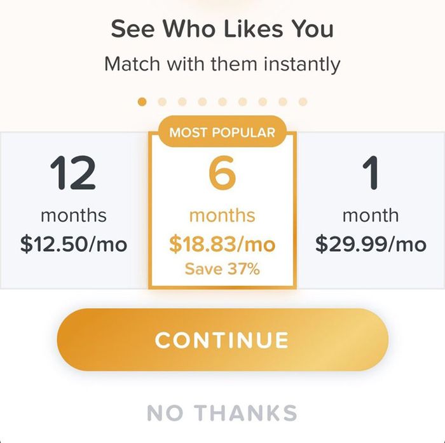Tap the Match with them instantly subtitle
Screen dimensions: 445x443
(222, 64)
